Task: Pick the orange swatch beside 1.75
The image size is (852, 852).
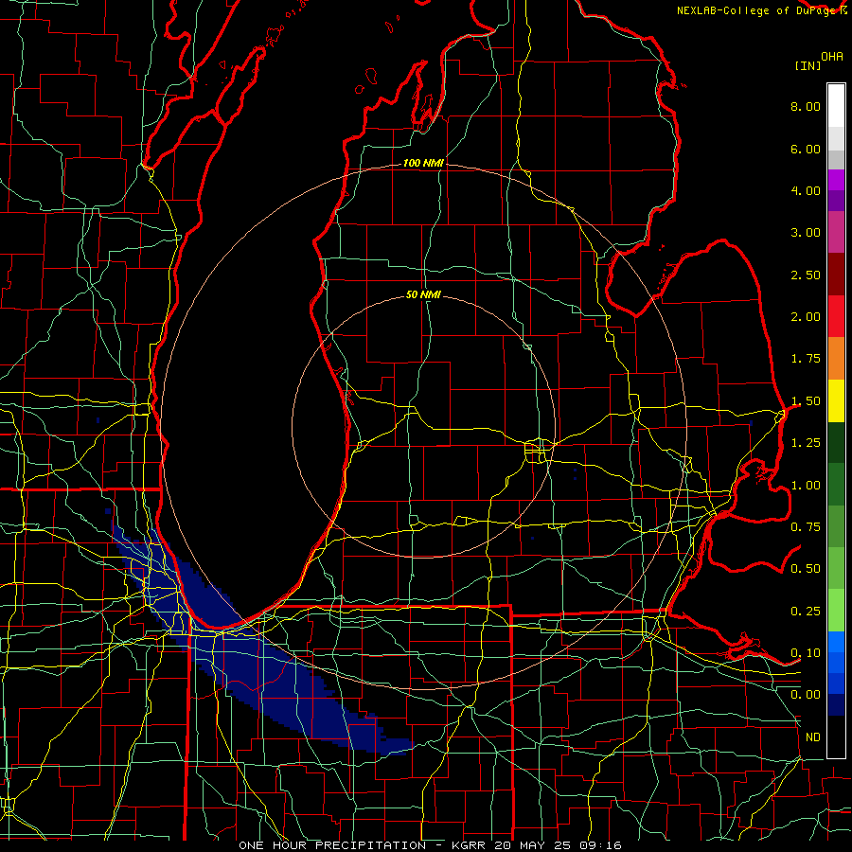Action: 836,359
